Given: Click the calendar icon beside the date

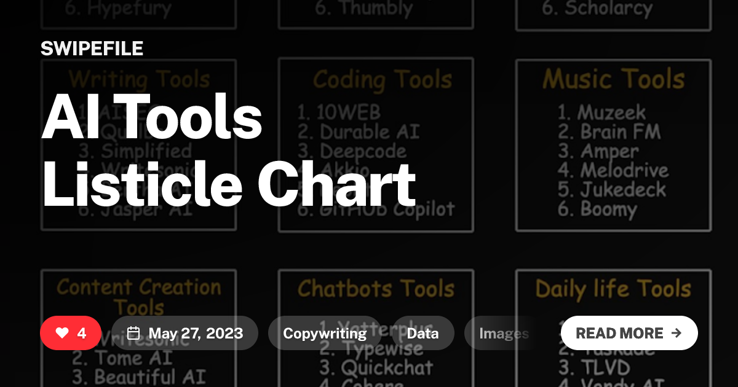Looking at the screenshot, I should click(135, 333).
